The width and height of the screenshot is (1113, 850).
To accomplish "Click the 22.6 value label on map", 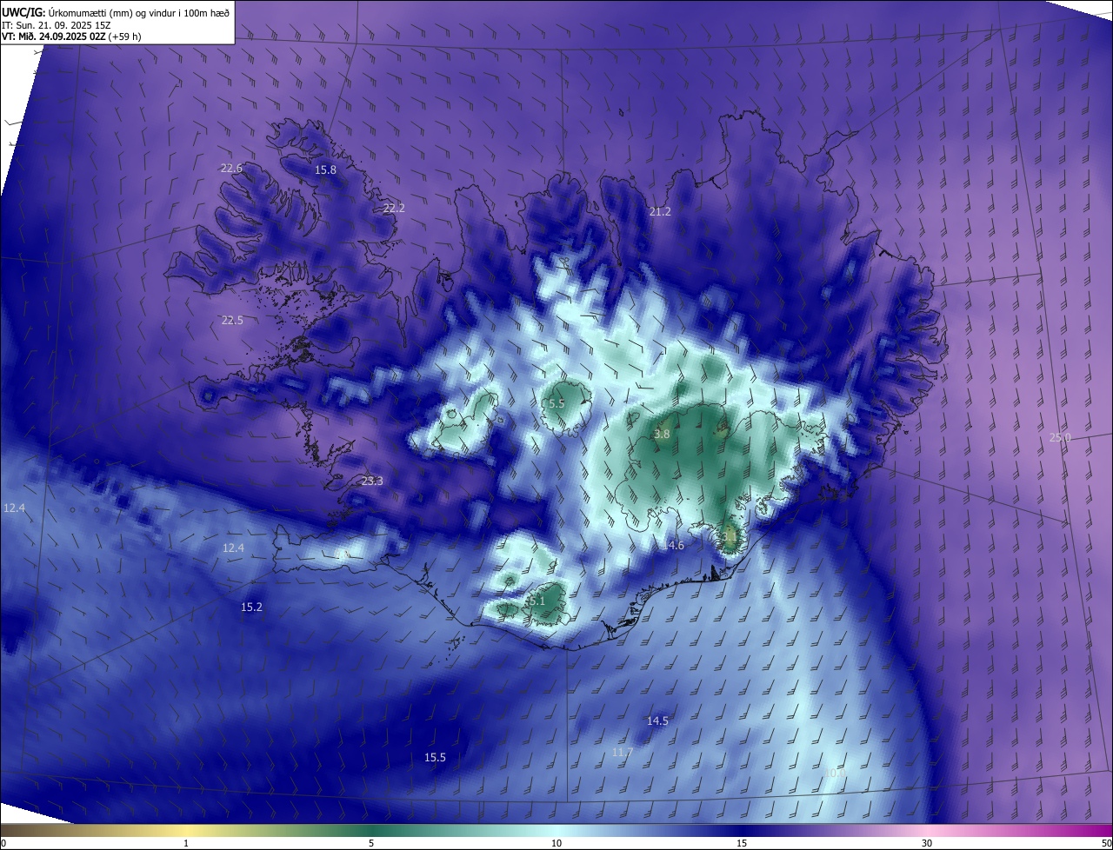I will click(231, 168).
